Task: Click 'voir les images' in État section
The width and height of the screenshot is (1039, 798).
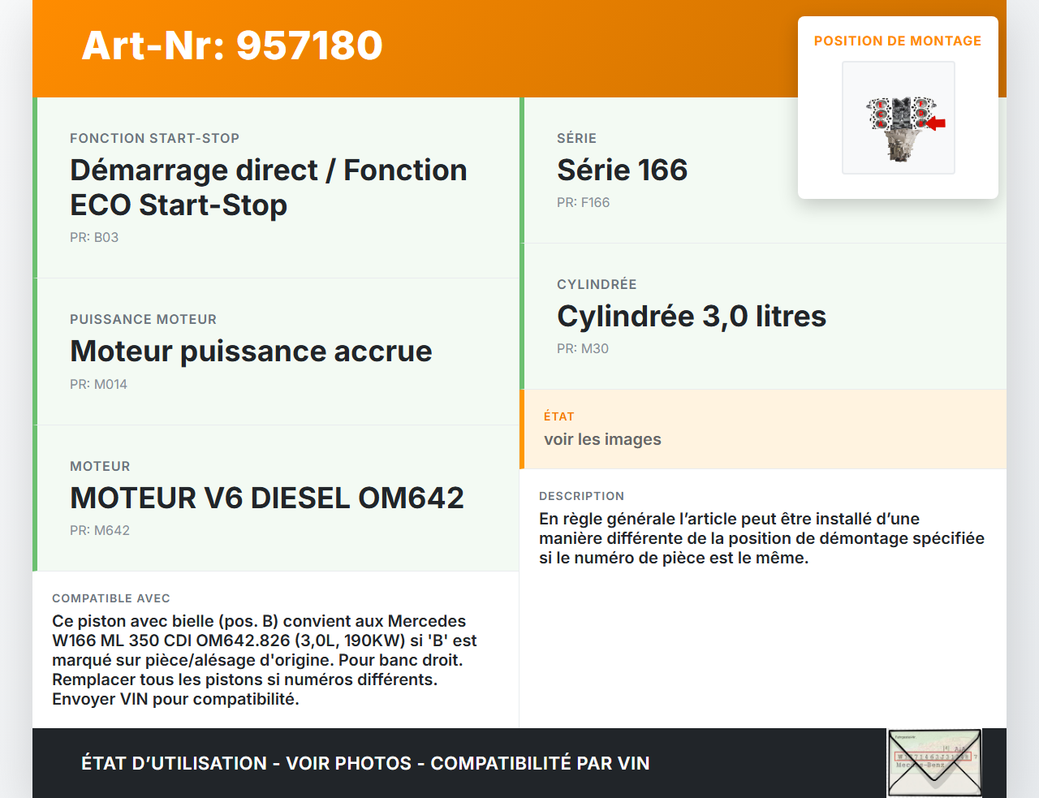Action: pos(602,440)
